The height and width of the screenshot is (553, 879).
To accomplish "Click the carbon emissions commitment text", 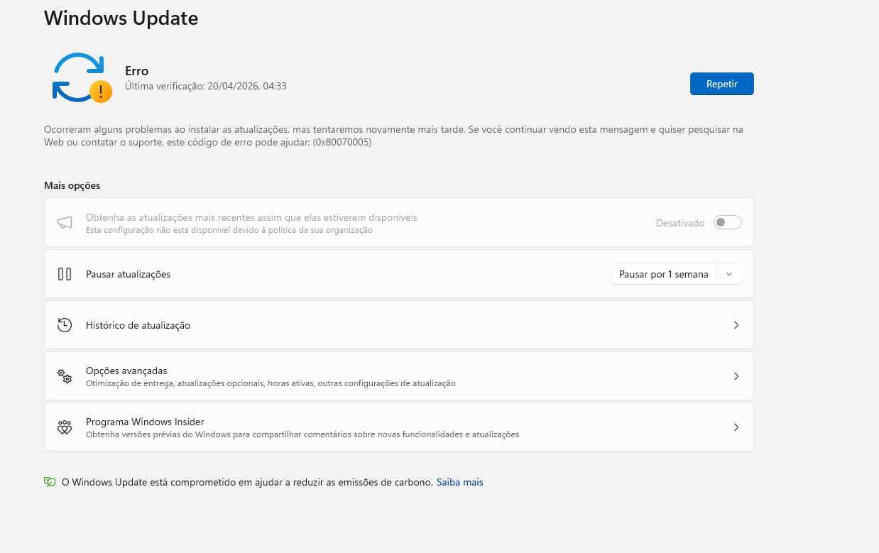I will tap(247, 482).
